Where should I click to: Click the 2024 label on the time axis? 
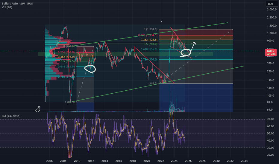point(174,161)
